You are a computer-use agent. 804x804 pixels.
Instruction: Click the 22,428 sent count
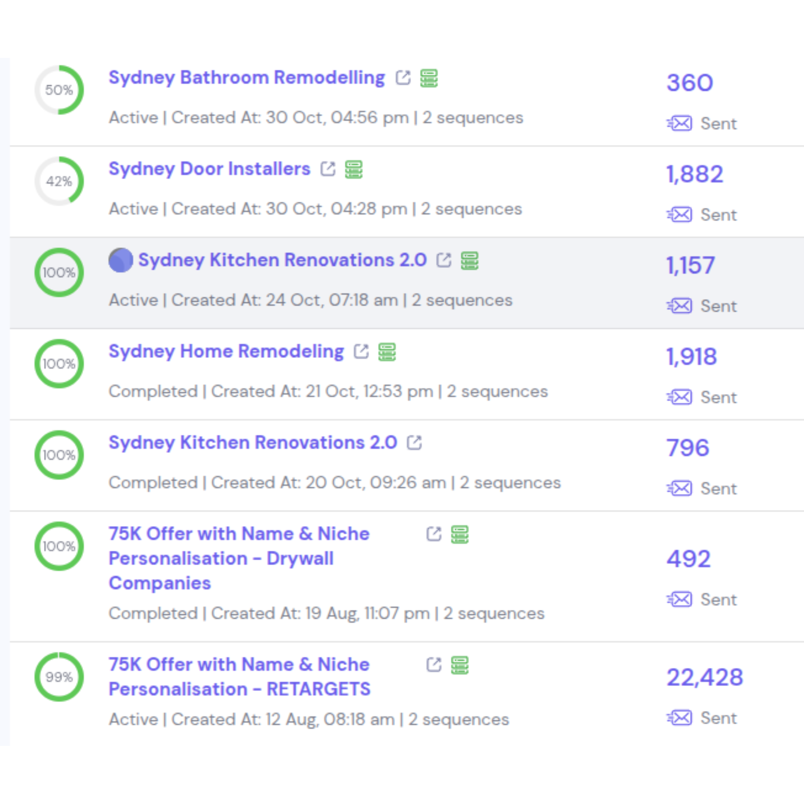(x=705, y=677)
